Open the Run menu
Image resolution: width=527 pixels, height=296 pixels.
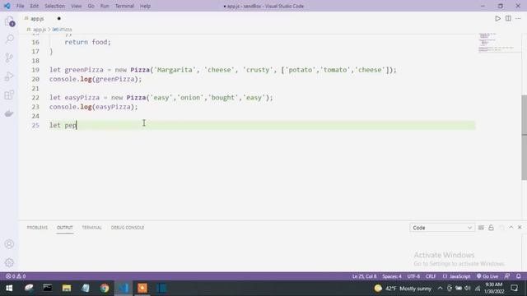click(x=105, y=6)
